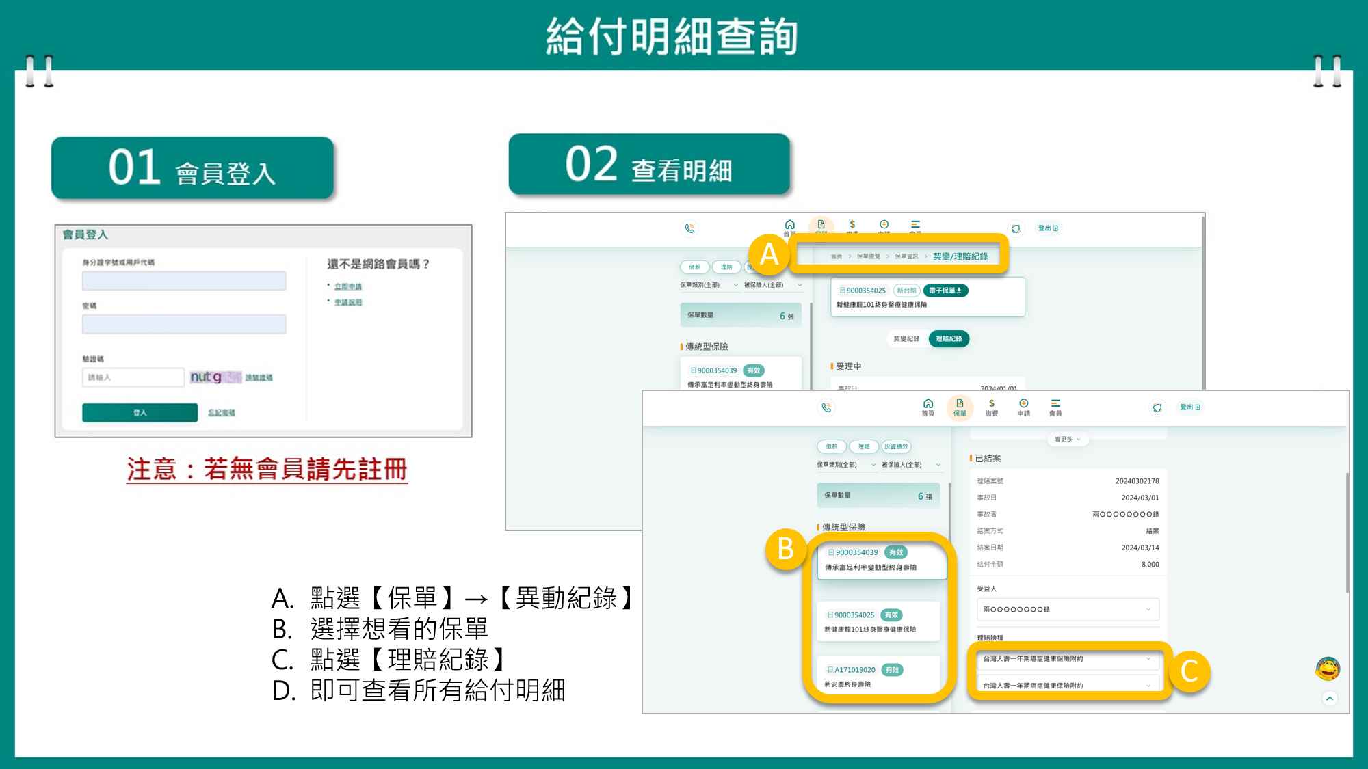Screen dimensions: 1368x769
Task: Select the 契變紀錄 toggle pill
Action: point(906,339)
